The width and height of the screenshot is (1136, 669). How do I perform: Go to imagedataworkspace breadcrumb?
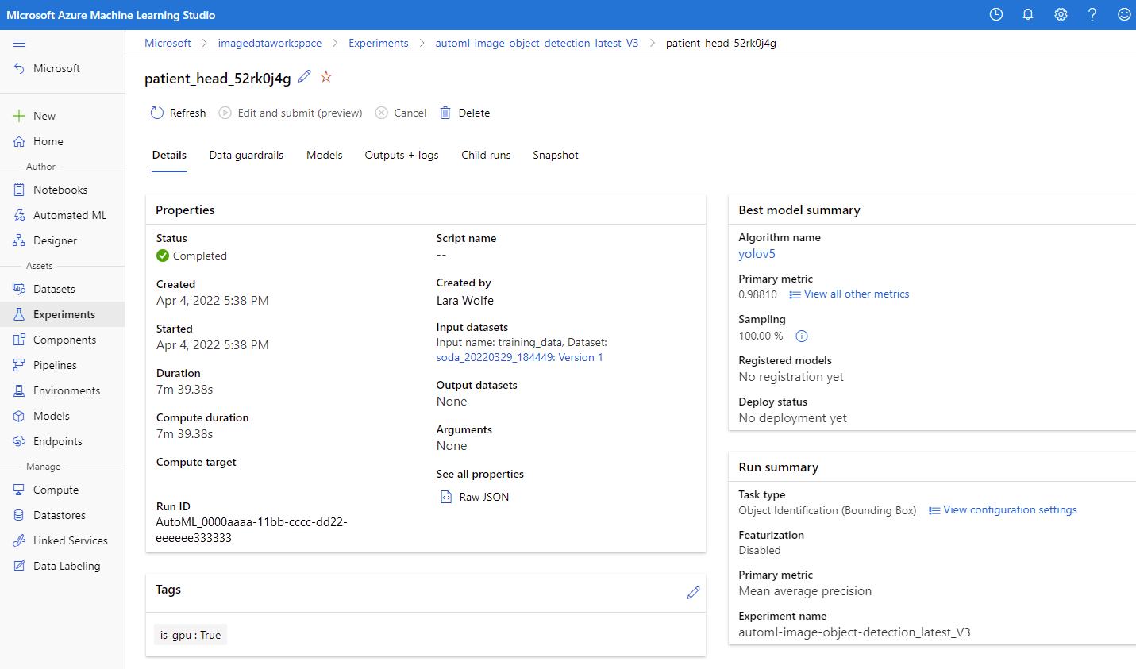(x=270, y=43)
